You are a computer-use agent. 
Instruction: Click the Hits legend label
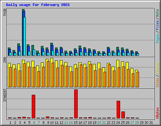coord(158,13)
